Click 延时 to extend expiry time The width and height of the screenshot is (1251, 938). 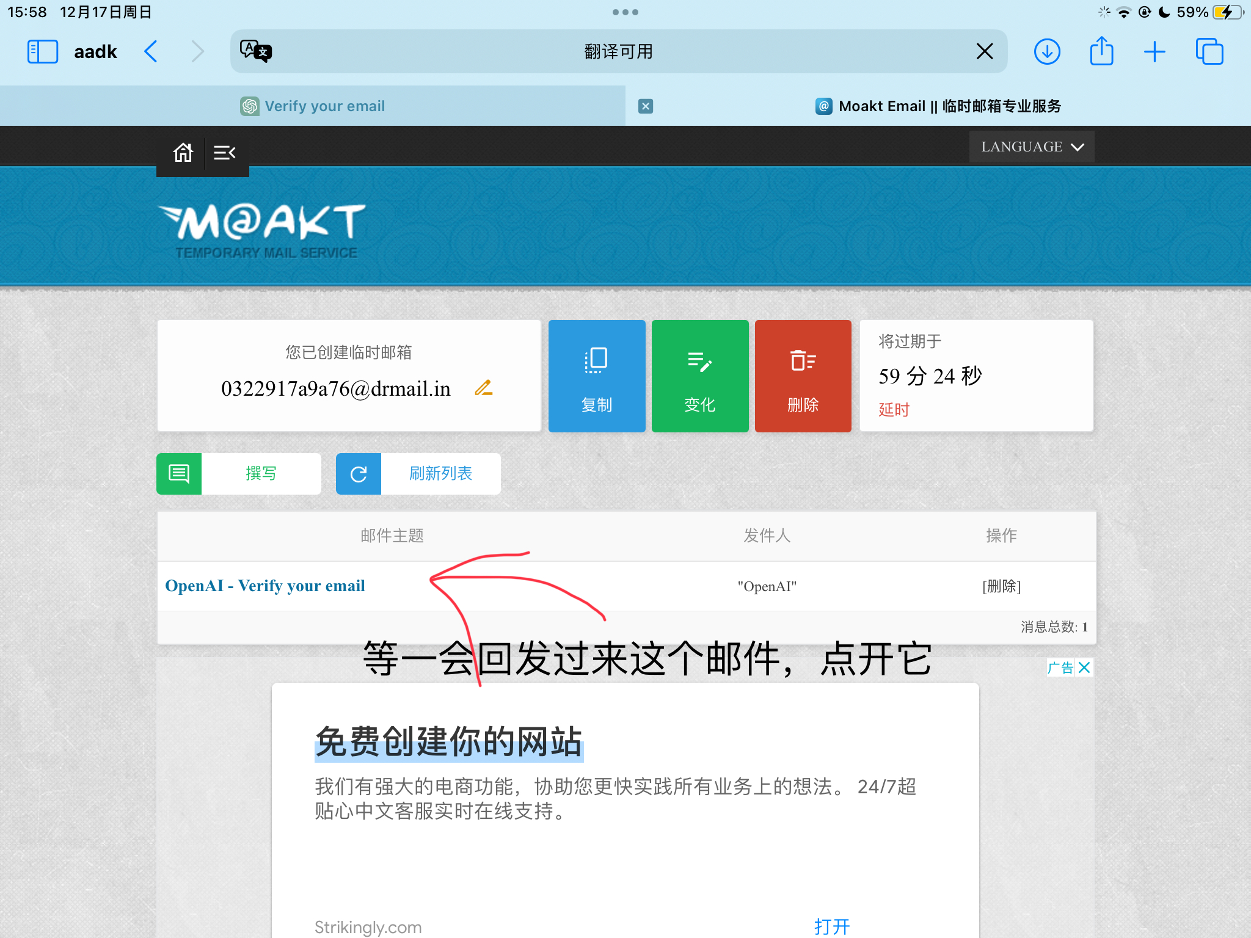[x=894, y=409]
